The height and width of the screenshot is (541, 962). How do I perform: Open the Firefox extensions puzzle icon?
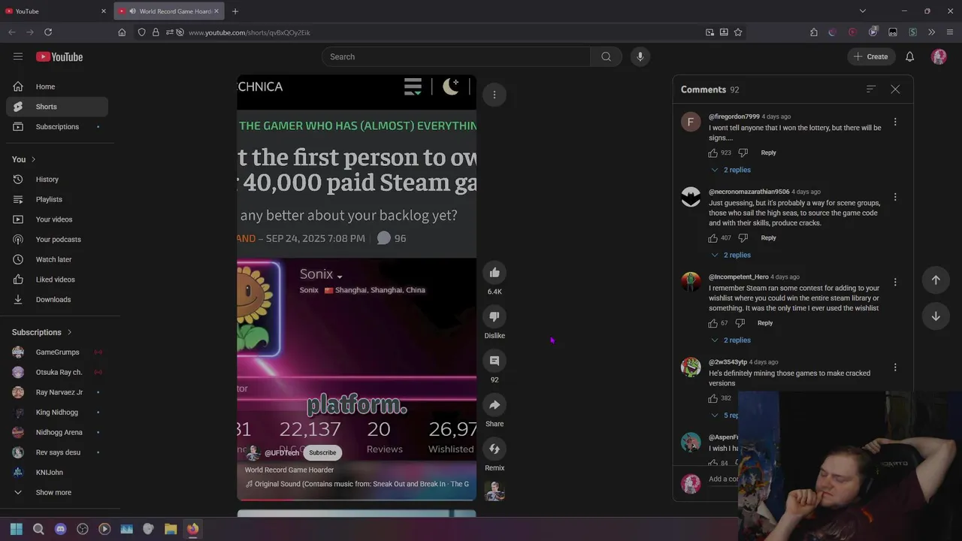point(814,32)
